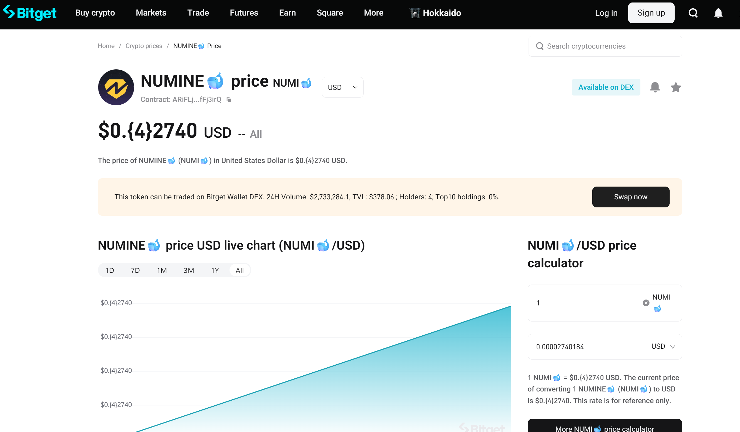Set a price alert bell for NUMINE
This screenshot has height=432, width=740.
[x=655, y=87]
